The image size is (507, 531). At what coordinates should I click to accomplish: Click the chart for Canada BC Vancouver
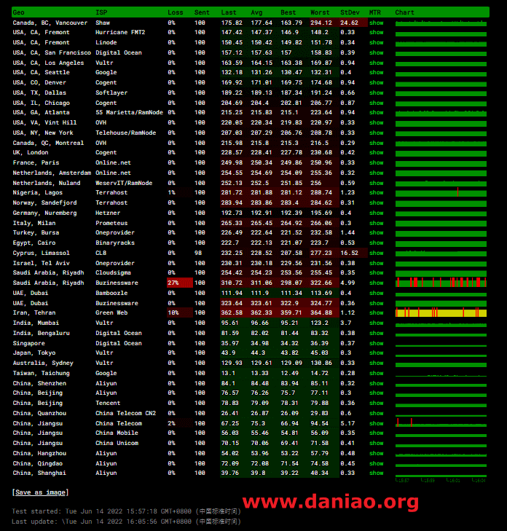441,23
